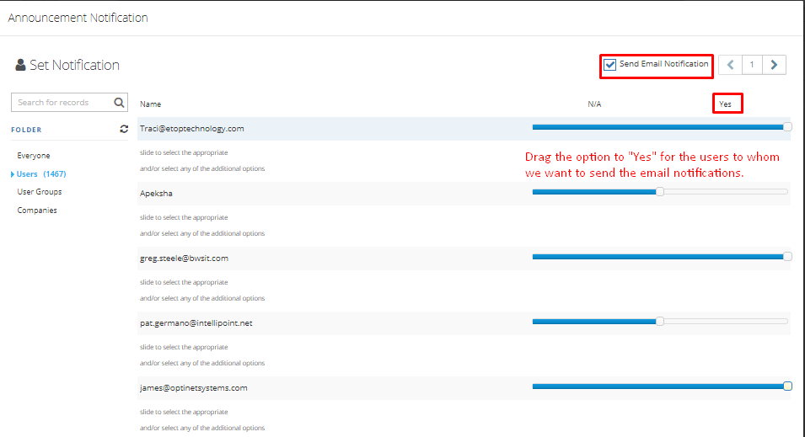Viewport: 805px width, 437px height.
Task: Click slider handle for Apeksha
Action: [660, 191]
